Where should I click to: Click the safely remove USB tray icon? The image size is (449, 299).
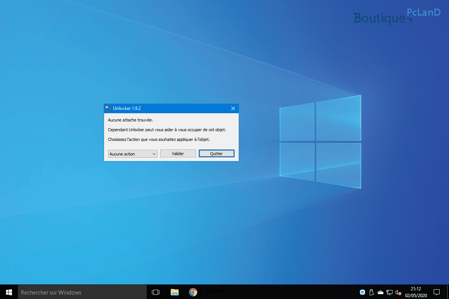[x=372, y=292]
